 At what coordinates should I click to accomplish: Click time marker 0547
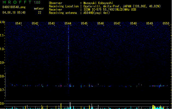pos(117,23)
